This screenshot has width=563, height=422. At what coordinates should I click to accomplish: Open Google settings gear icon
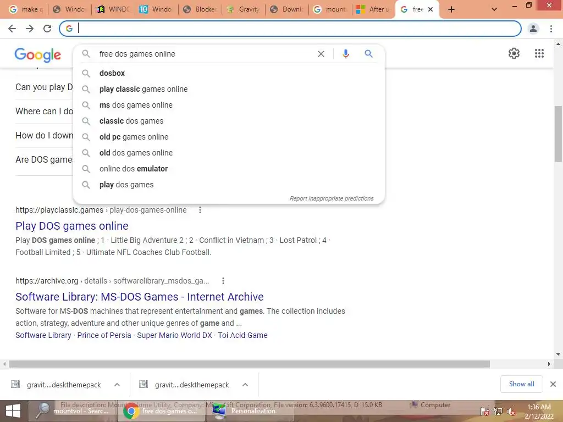(514, 53)
